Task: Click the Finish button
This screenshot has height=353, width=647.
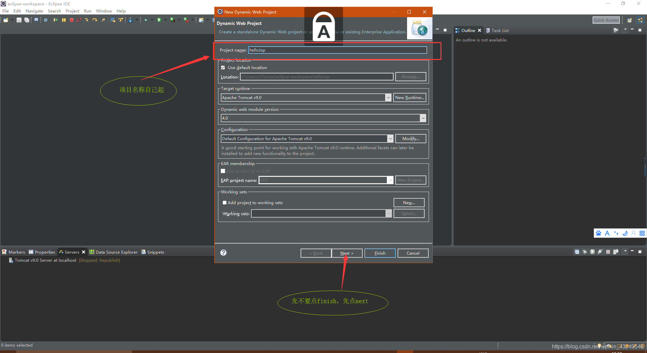Action: tap(380, 253)
